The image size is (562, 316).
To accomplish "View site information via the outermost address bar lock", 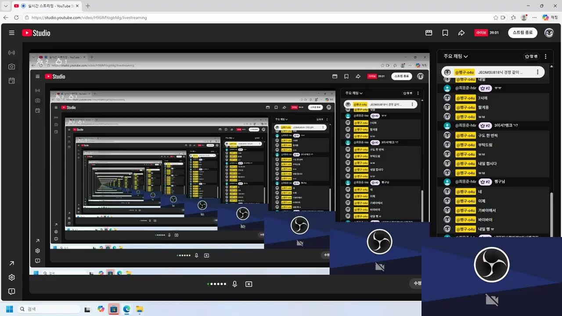I will [x=27, y=18].
